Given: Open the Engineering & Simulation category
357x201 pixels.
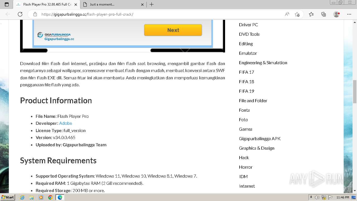Looking at the screenshot, I should click(x=263, y=63).
